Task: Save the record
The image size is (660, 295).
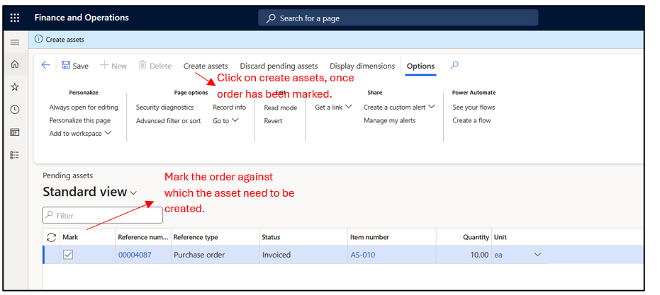Action: [75, 66]
